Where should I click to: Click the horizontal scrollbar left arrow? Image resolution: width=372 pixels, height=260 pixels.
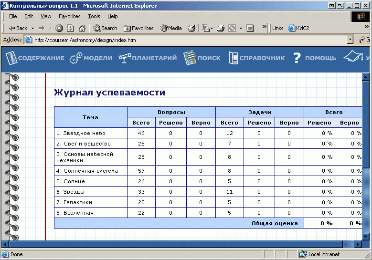[5, 244]
